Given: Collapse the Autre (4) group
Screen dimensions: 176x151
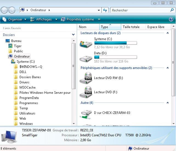Looking at the screenshot, I should pyautogui.click(x=168, y=103).
